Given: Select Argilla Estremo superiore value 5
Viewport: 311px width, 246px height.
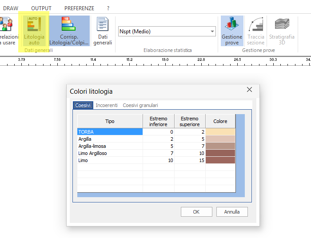Looking at the screenshot, I should 190,139.
